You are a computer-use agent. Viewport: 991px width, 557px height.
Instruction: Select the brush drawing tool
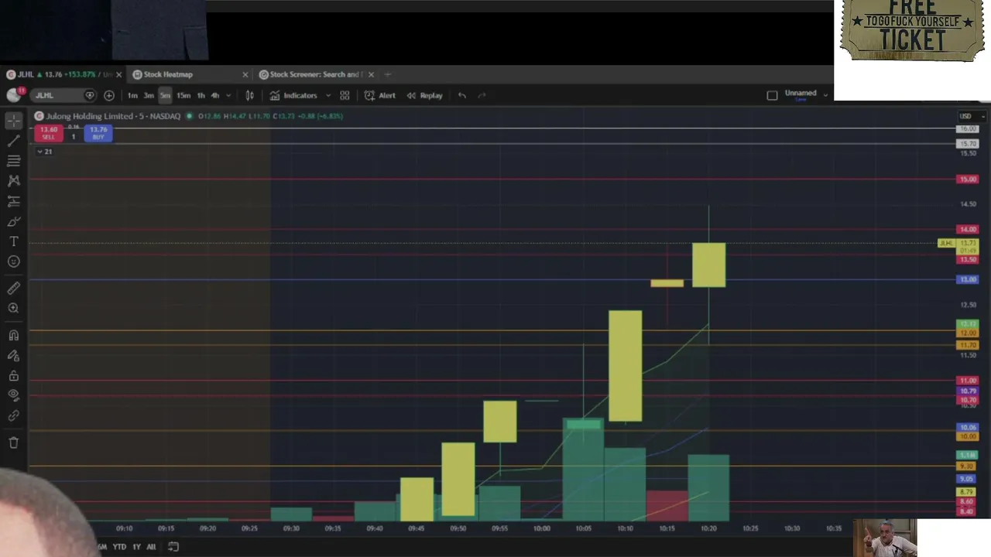13,221
